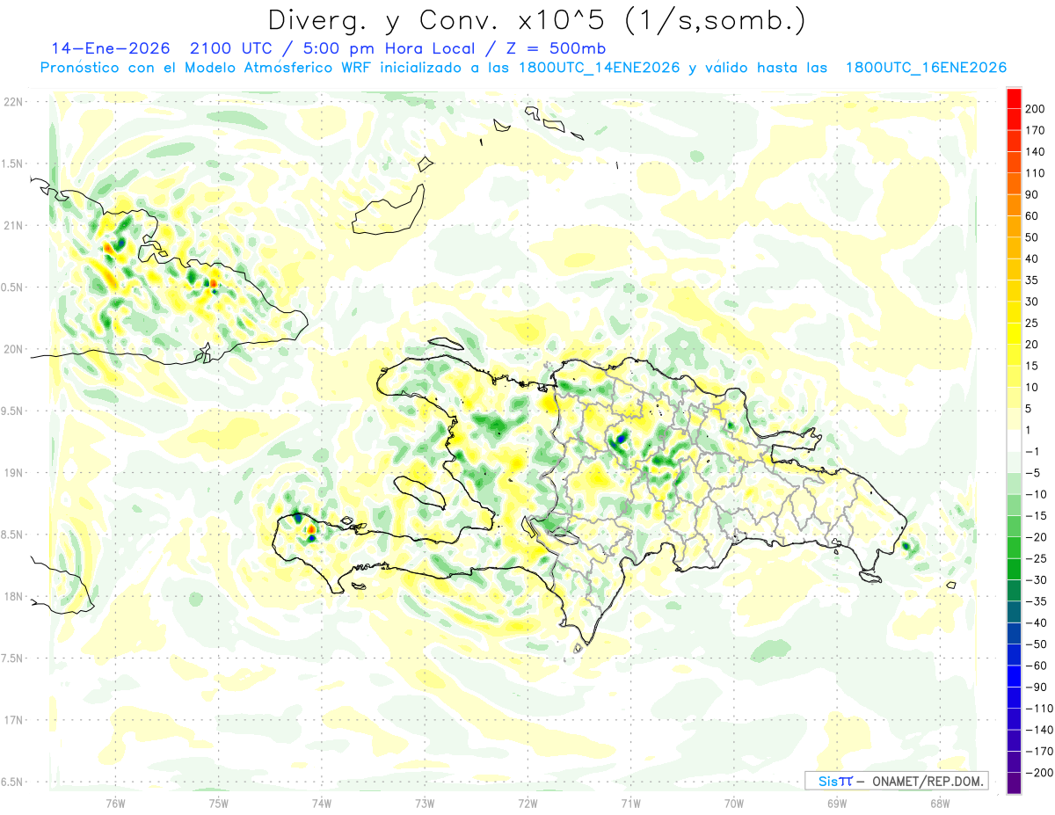Click the '-200' color scale value
Viewport: 1055px width, 815px height.
click(1037, 772)
